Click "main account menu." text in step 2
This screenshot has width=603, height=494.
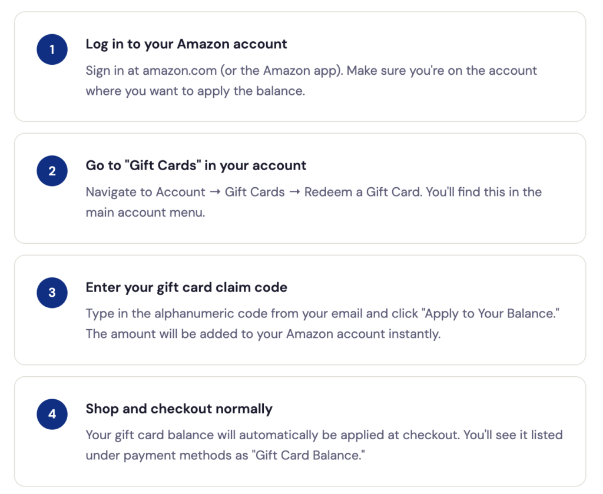pos(145,213)
